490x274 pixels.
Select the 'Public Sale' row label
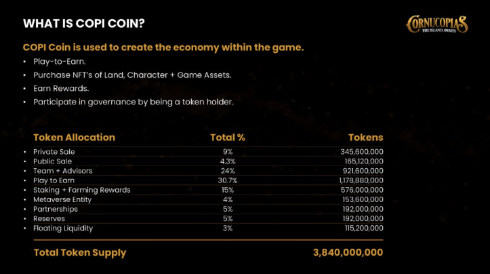tap(52, 161)
